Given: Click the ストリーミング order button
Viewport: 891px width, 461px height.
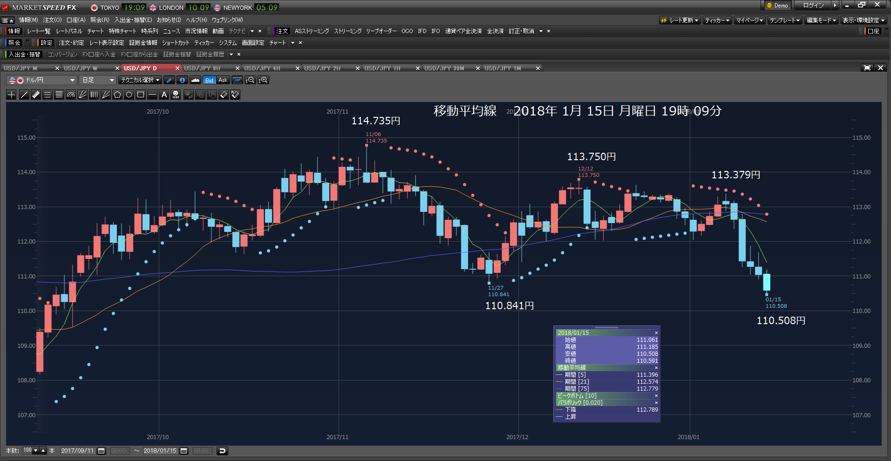Looking at the screenshot, I should (347, 31).
